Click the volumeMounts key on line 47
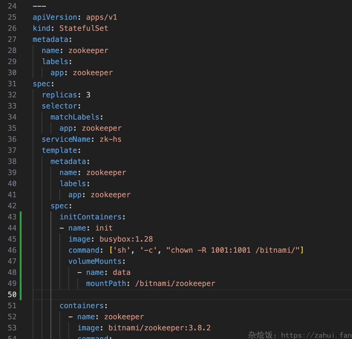This screenshot has height=339, width=352. coord(95,261)
